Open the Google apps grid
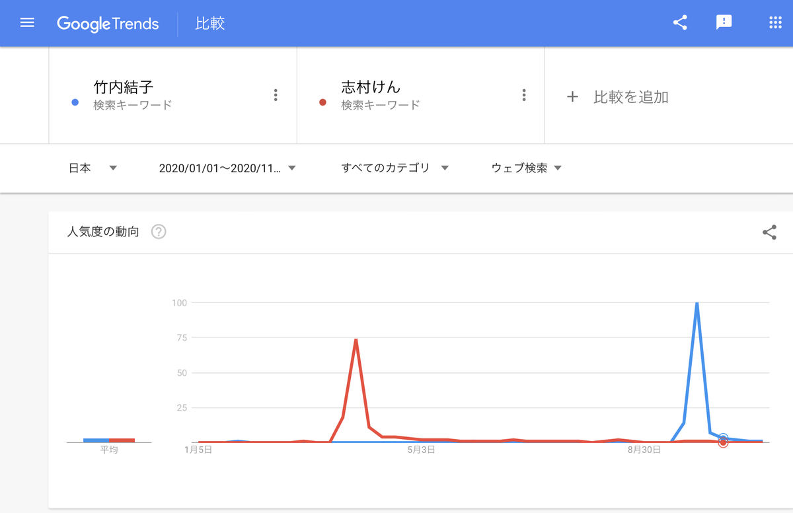793x513 pixels. point(776,23)
